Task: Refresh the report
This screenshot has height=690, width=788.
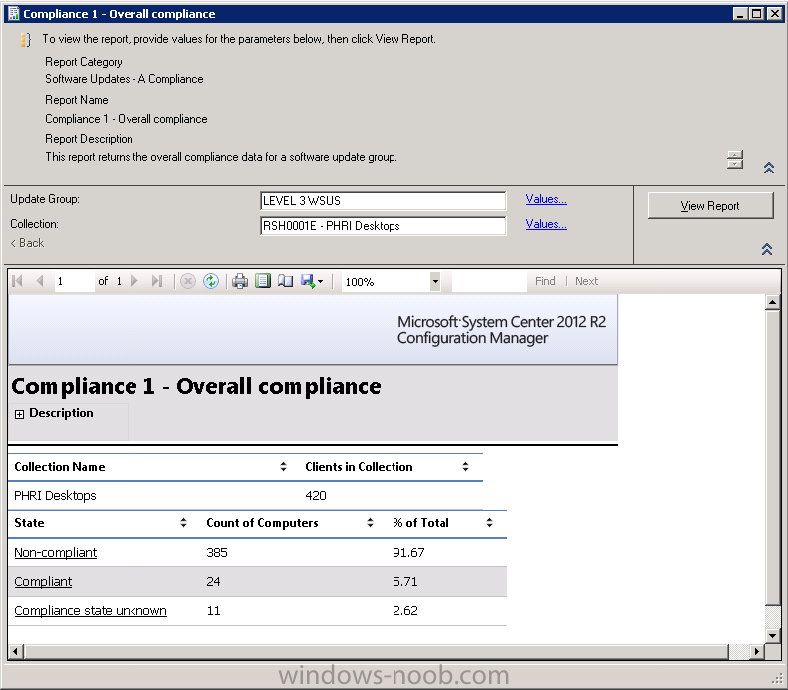Action: tap(211, 281)
